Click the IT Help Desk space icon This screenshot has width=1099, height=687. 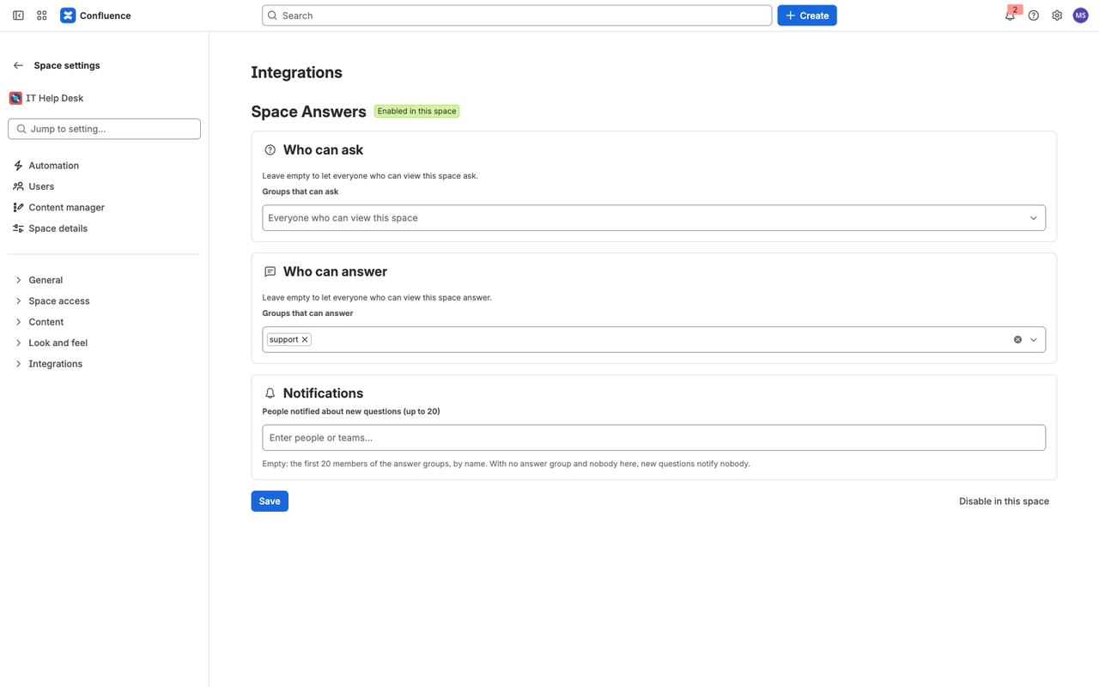point(15,98)
